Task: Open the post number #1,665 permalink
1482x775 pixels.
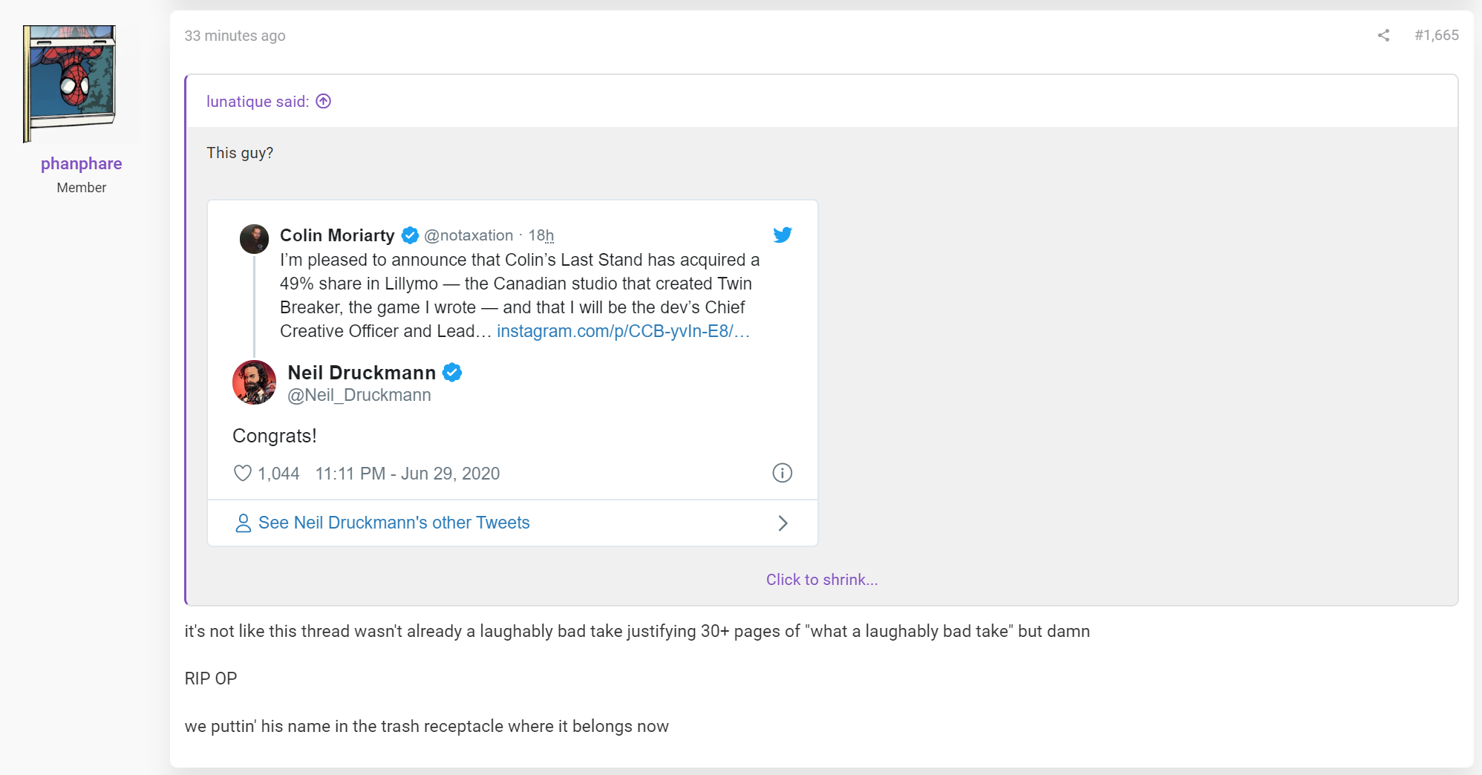Action: tap(1437, 36)
